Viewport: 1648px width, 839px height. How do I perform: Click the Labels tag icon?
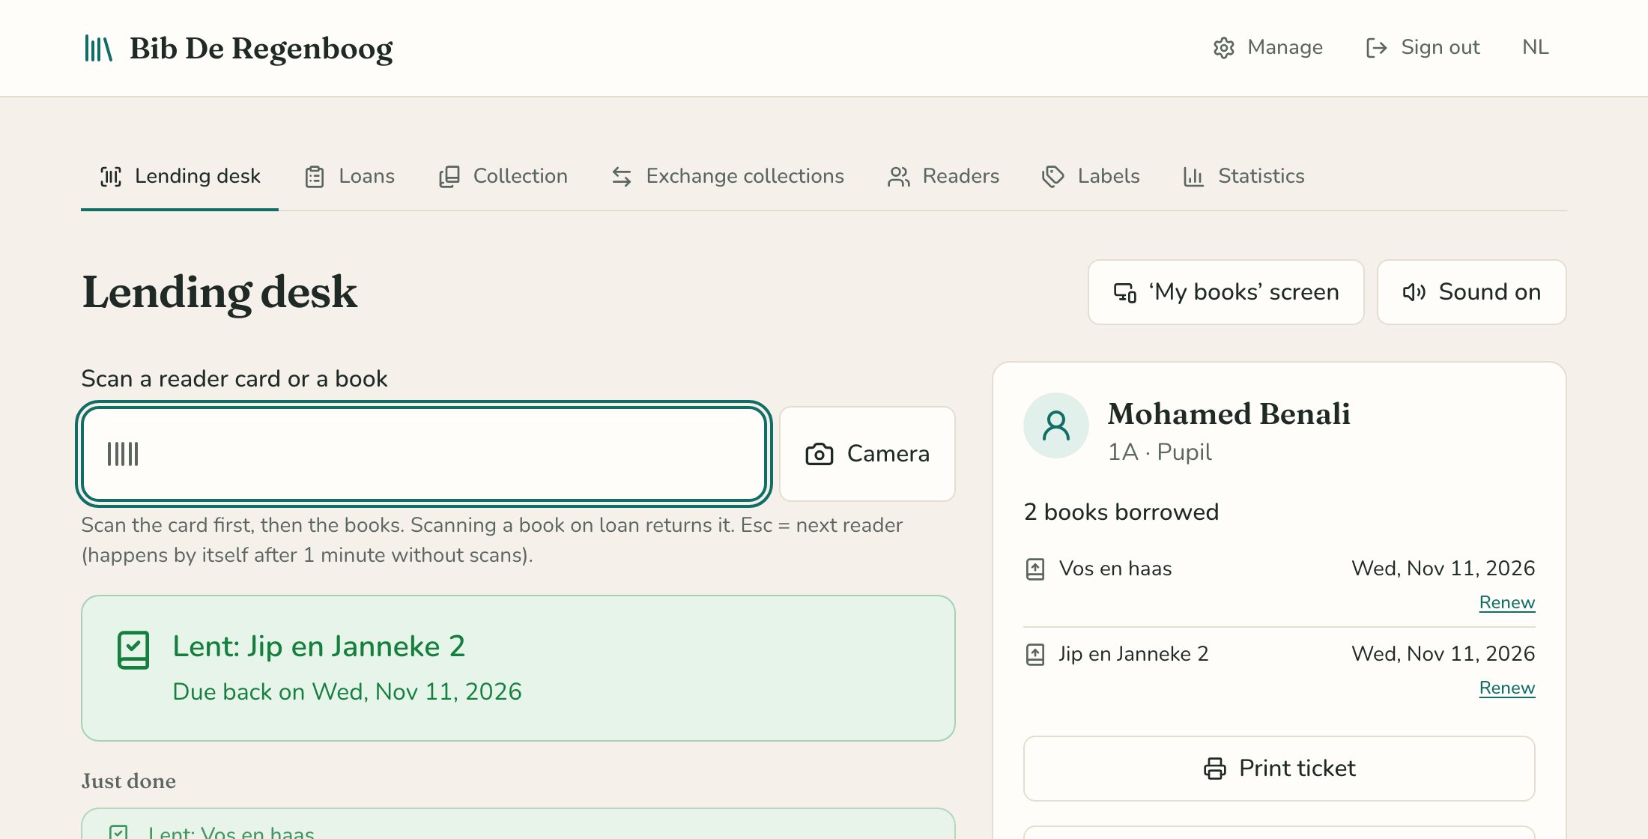1053,177
